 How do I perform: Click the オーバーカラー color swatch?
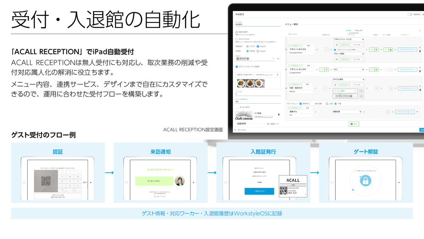[237, 107]
